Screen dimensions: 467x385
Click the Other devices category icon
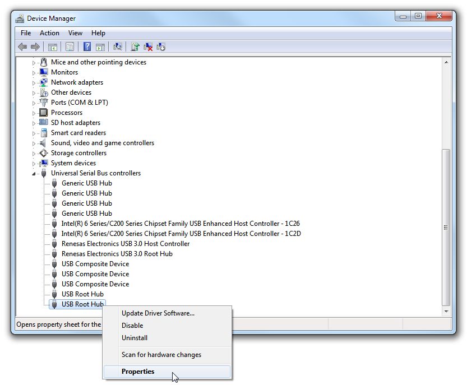coord(44,92)
